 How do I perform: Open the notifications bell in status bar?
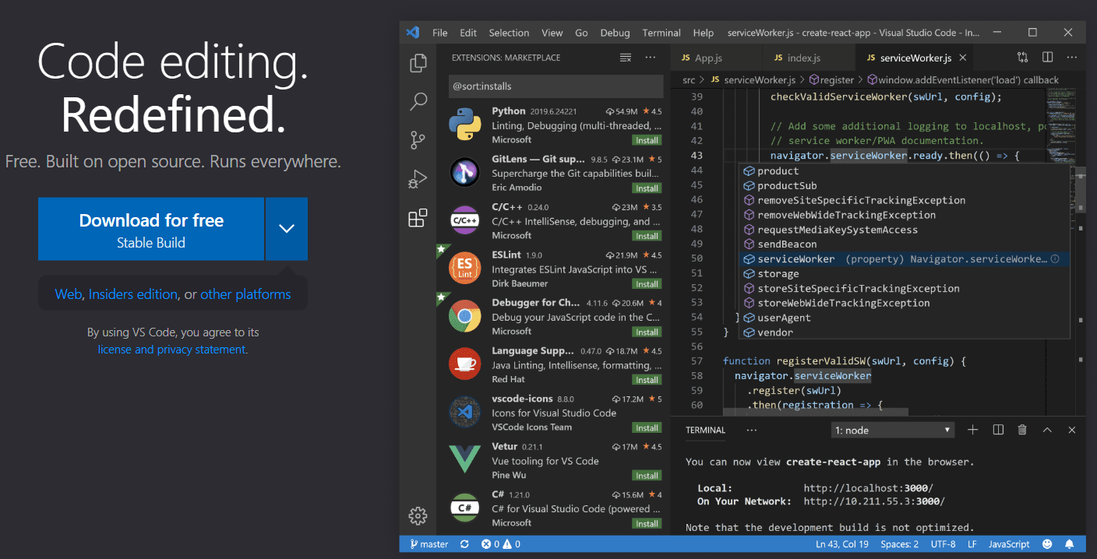tap(1070, 544)
